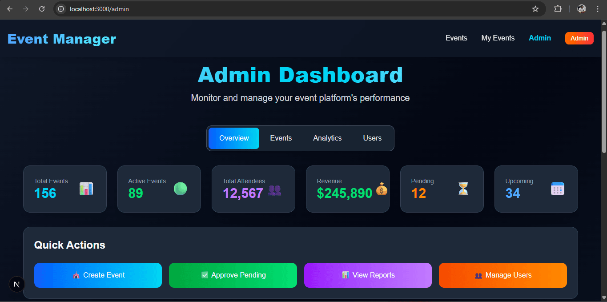Screen dimensions: 607x302
Task: Open My Events in the navigation bar
Action: point(498,38)
